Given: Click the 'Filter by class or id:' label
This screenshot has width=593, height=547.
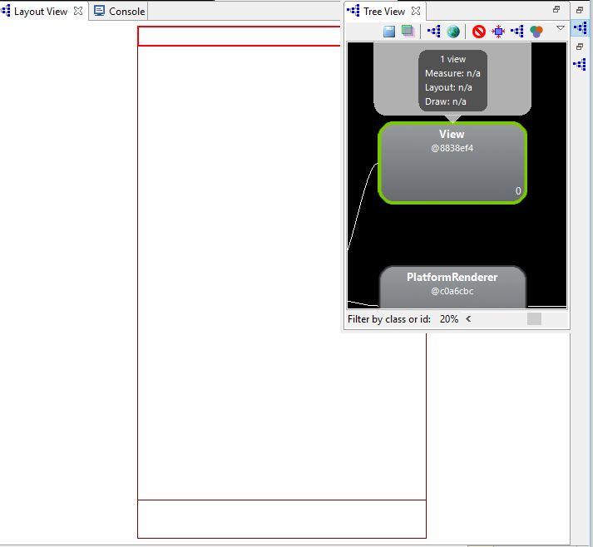Looking at the screenshot, I should click(x=389, y=319).
